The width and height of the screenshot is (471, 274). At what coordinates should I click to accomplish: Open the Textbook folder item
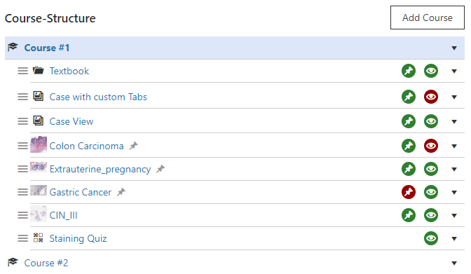coord(69,71)
